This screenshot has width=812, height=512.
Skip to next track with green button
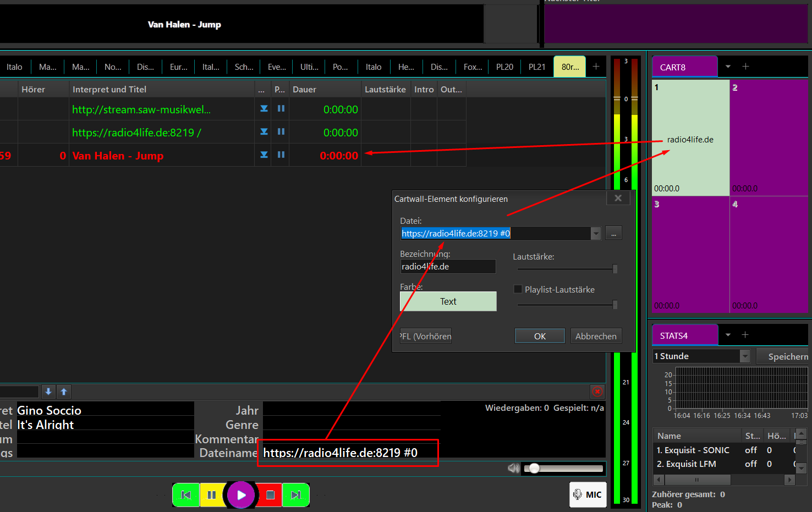tap(296, 495)
